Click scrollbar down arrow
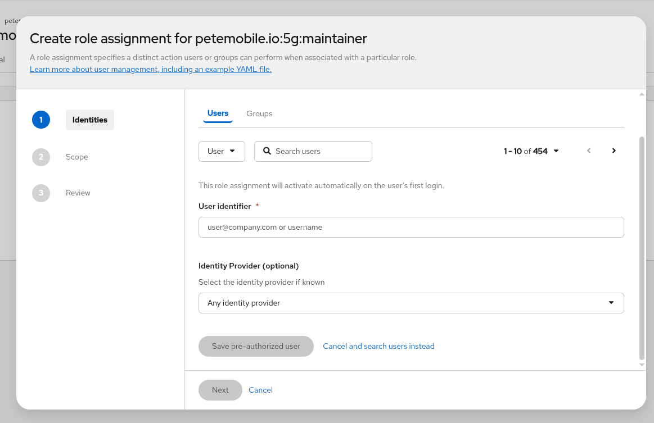654x423 pixels. (642, 365)
